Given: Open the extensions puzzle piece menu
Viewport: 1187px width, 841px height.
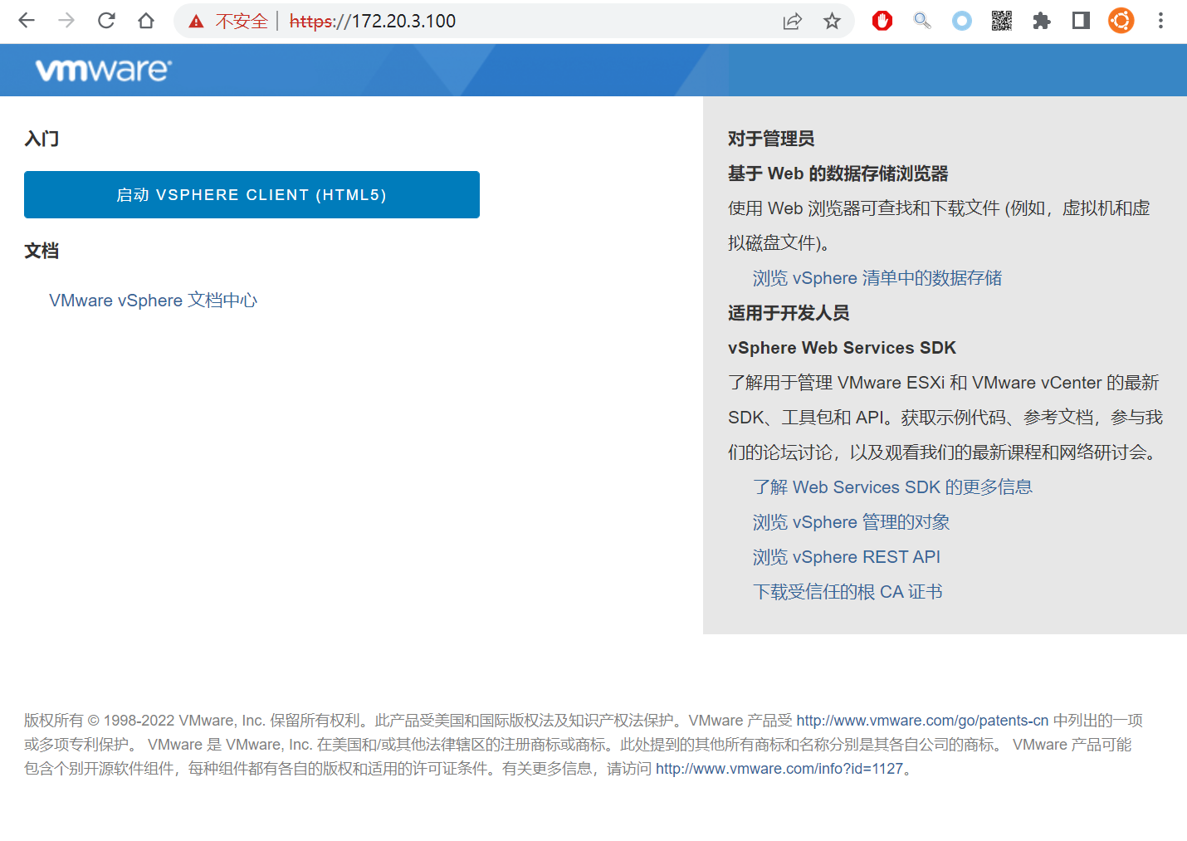Looking at the screenshot, I should coord(1042,21).
